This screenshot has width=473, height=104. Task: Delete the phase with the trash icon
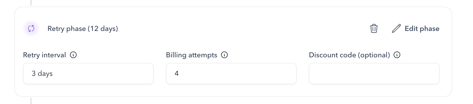(374, 28)
